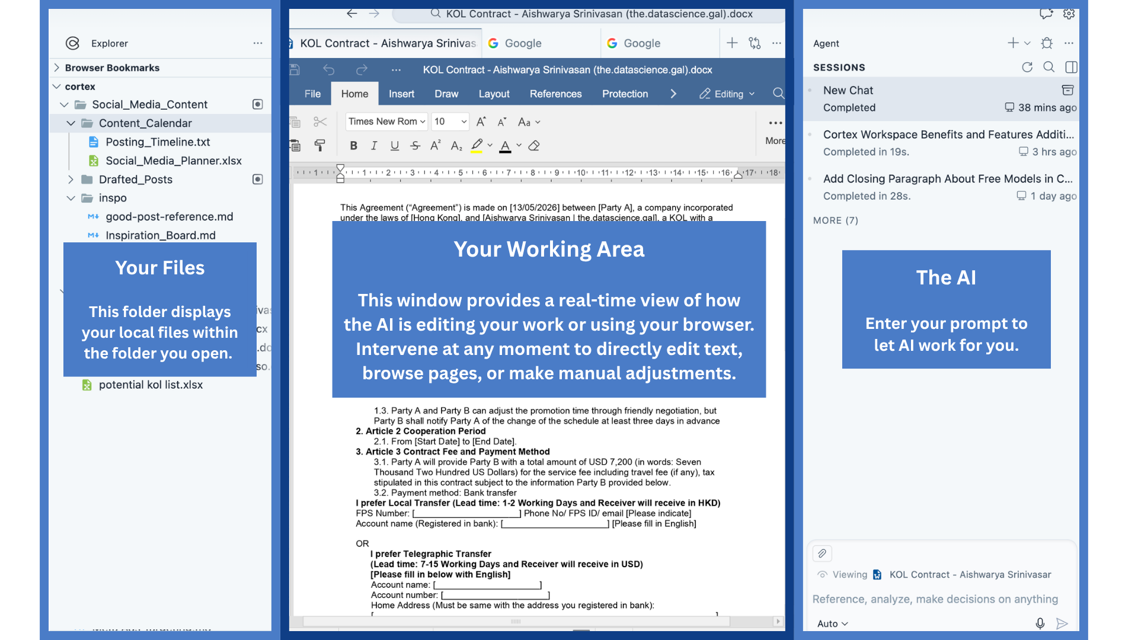Screen dimensions: 1138x640
Task: Start new agent session with plus icon
Action: click(x=1013, y=43)
